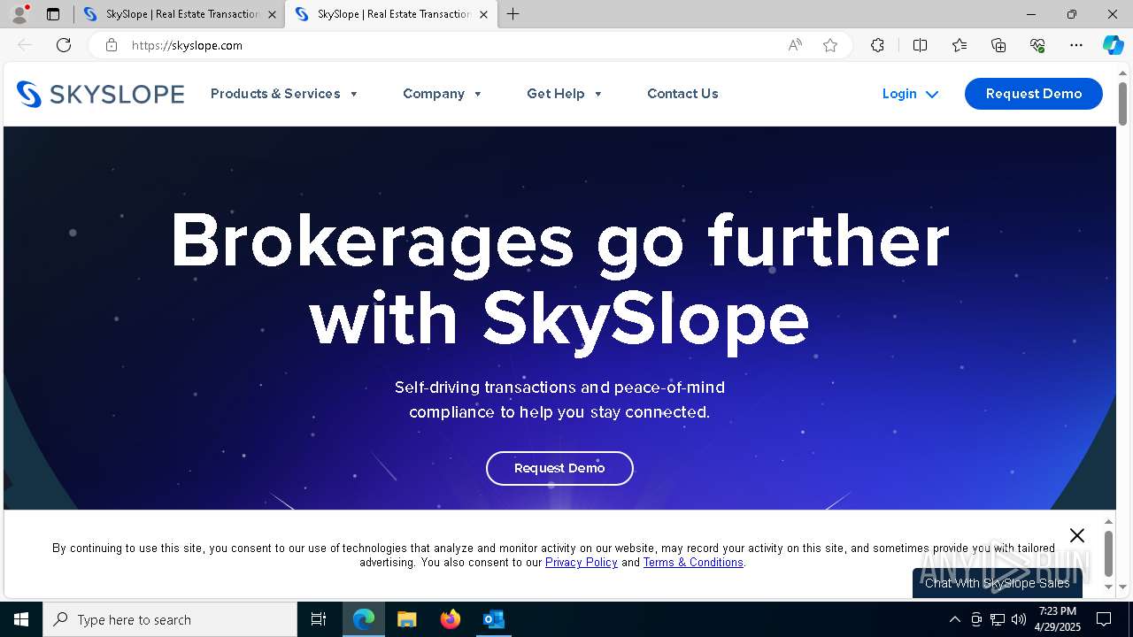Open Copilot sidebar
Viewport: 1133px width, 637px height.
1113,45
